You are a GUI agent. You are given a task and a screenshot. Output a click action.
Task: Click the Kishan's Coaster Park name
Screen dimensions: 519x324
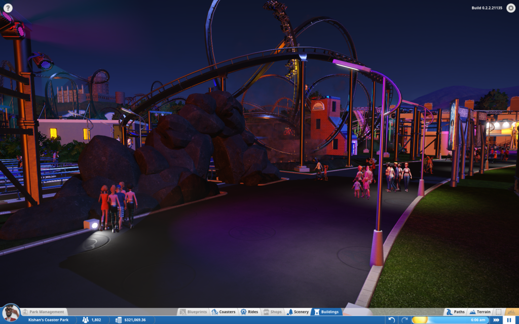48,320
